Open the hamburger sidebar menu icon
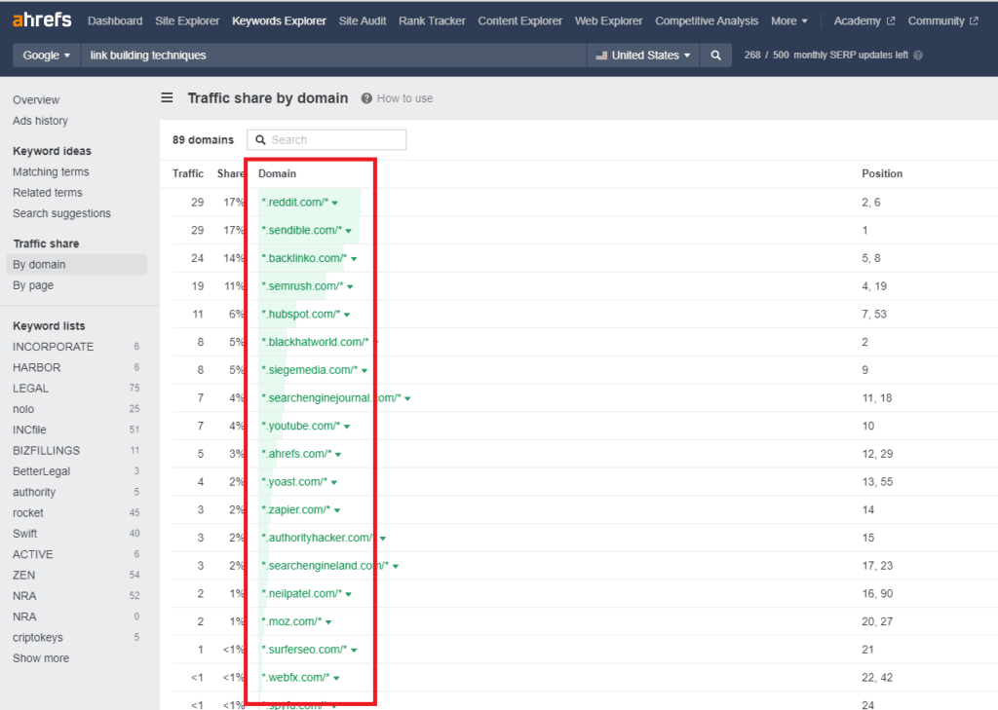The height and width of the screenshot is (710, 998). pyautogui.click(x=167, y=97)
